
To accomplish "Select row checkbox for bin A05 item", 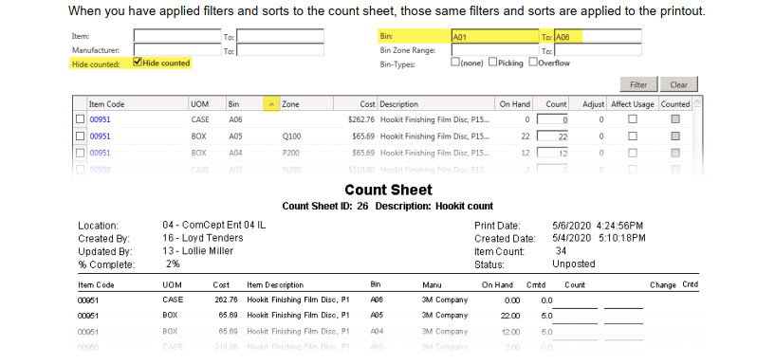I will click(x=80, y=136).
